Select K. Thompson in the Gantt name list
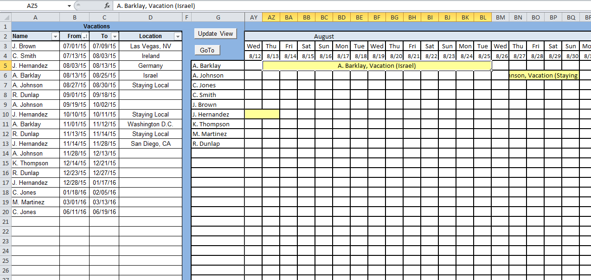The image size is (591, 280). pos(217,124)
